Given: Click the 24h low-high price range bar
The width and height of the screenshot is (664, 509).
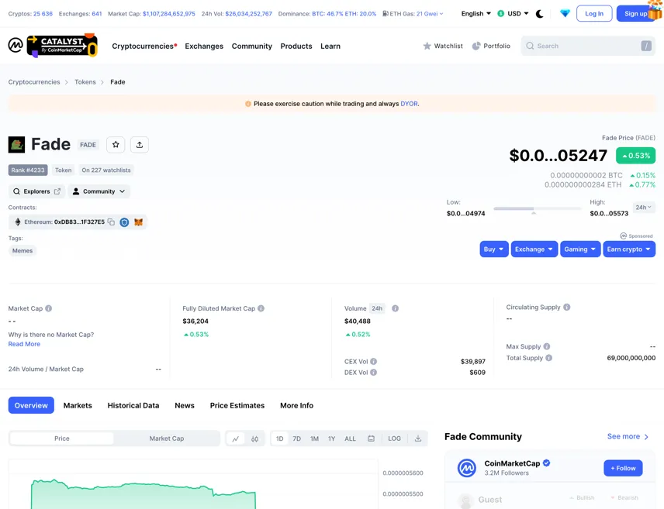Looking at the screenshot, I should tap(538, 208).
